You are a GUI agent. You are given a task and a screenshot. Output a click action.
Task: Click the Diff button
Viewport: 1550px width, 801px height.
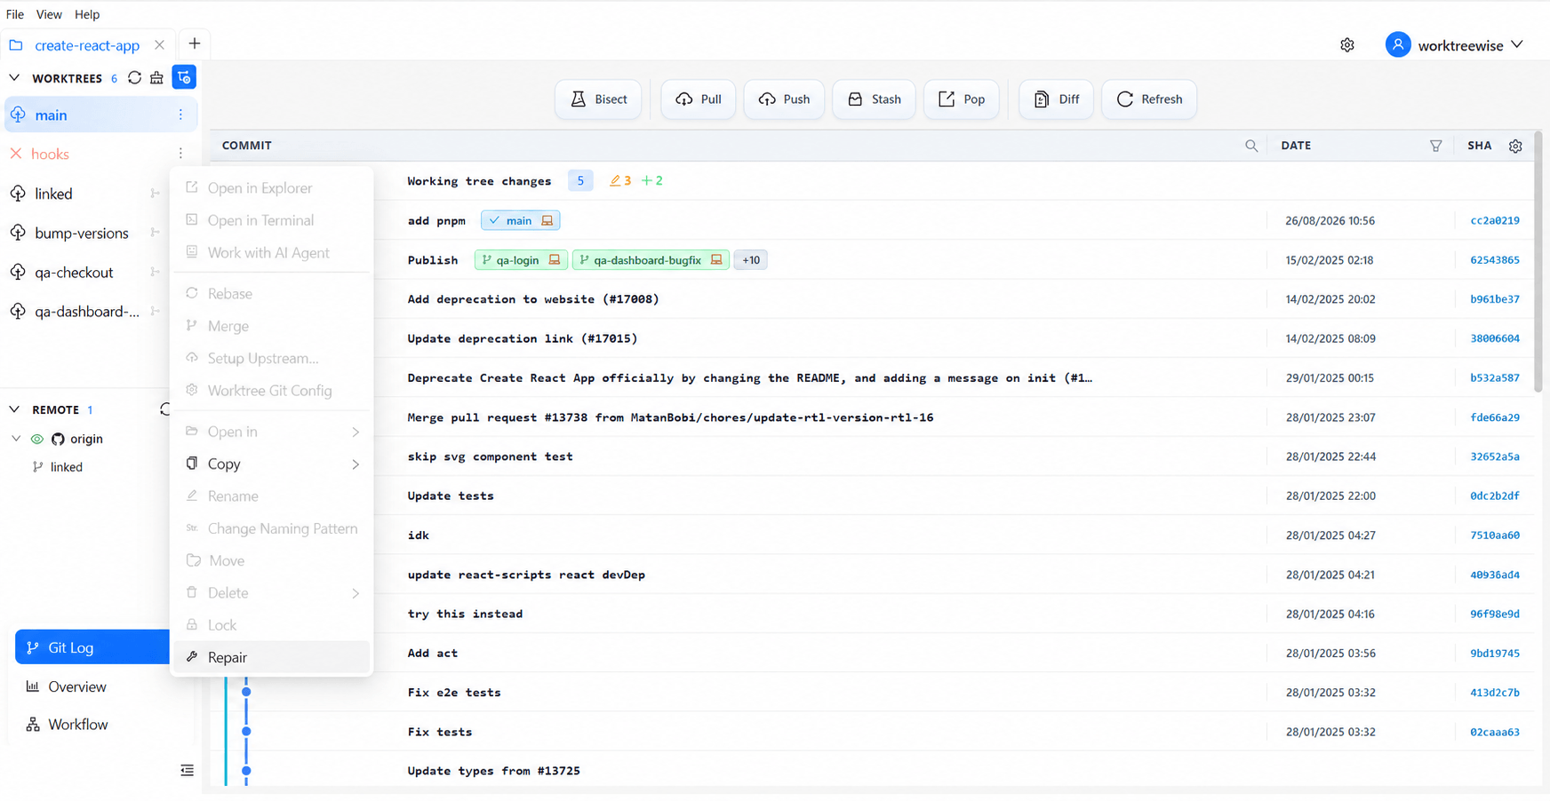pyautogui.click(x=1057, y=99)
